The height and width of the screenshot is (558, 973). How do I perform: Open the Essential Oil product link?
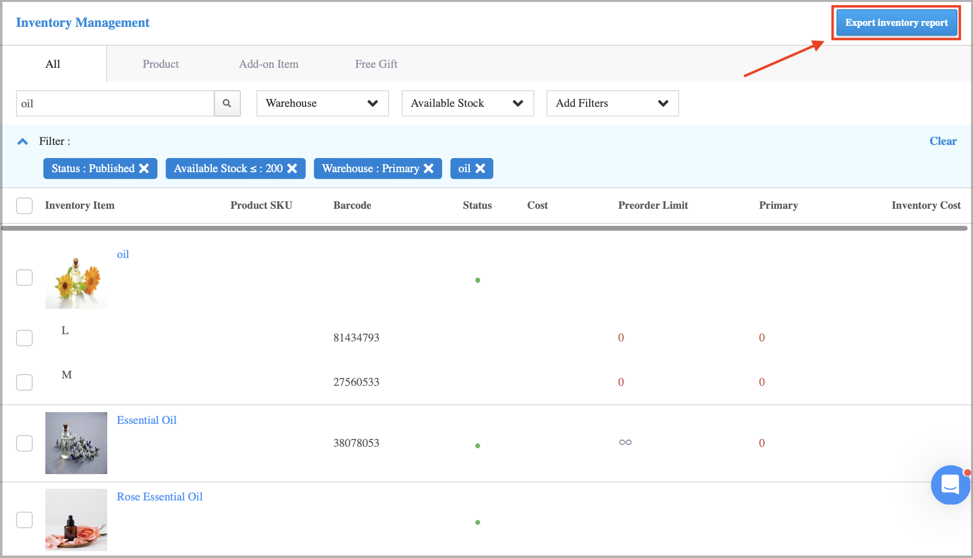coord(147,420)
